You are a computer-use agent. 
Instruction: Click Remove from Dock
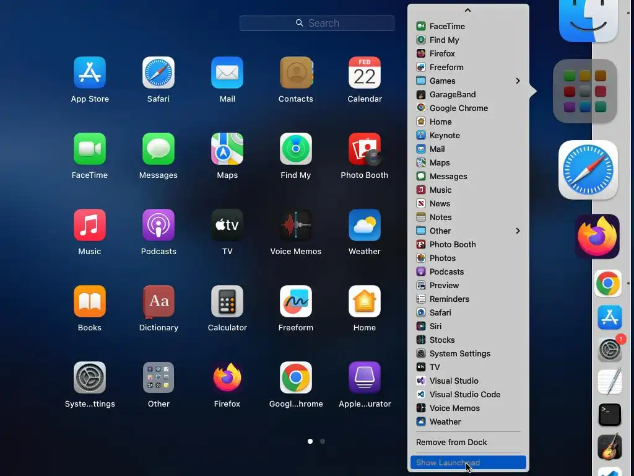click(x=468, y=443)
